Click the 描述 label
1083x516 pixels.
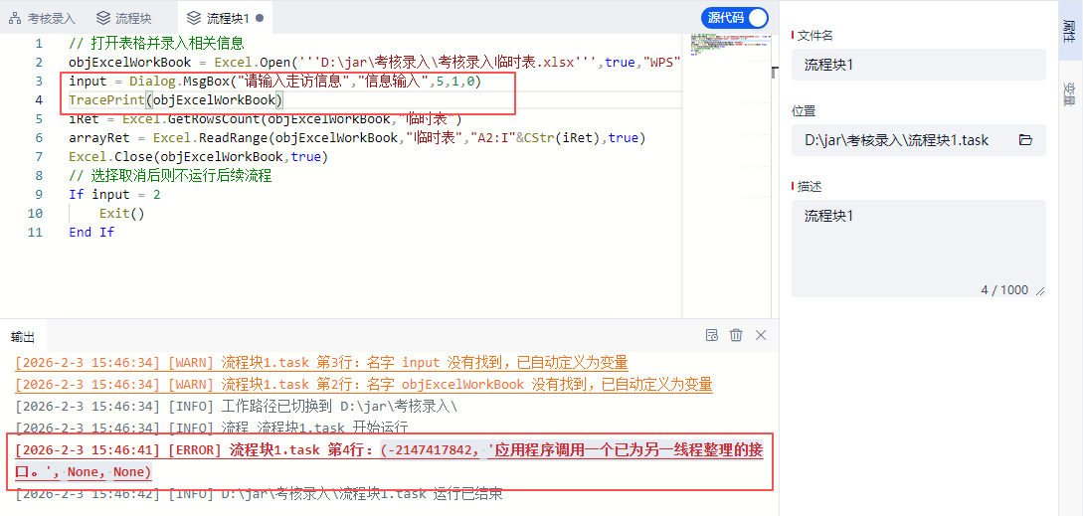click(x=809, y=187)
